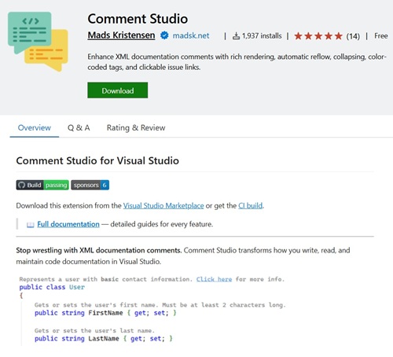Click the Build passing badge
This screenshot has width=393, height=357.
(x=42, y=185)
